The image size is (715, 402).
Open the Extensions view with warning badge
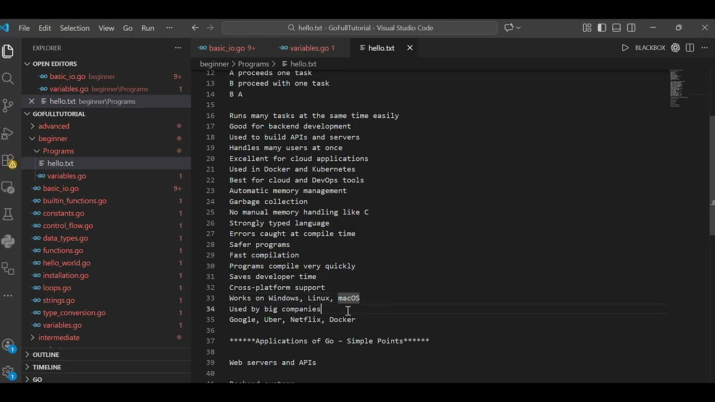[x=9, y=161]
